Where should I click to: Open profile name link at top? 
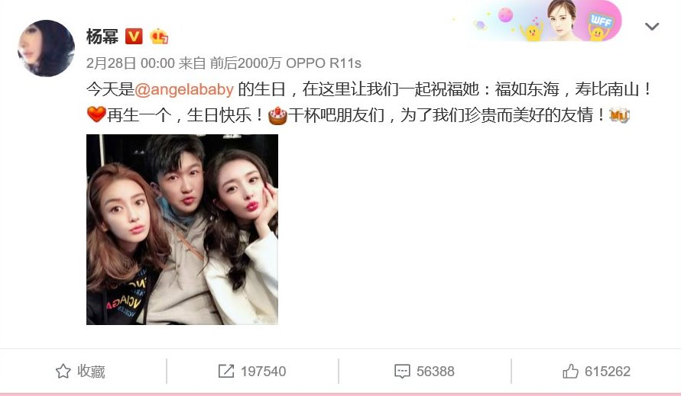(102, 36)
